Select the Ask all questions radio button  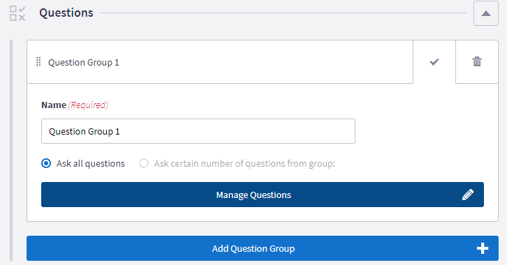tap(46, 163)
